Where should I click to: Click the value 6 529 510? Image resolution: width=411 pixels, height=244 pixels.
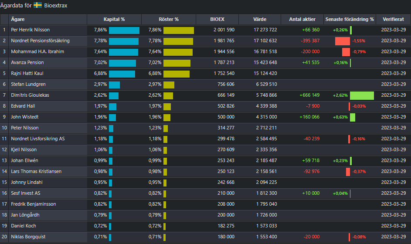click(267, 84)
